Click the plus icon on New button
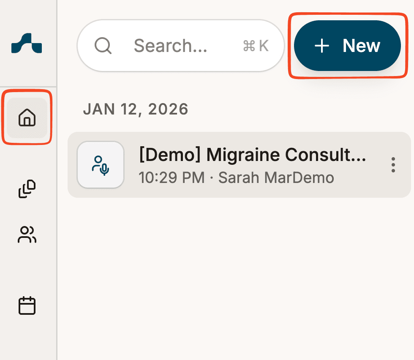414x360 pixels. [x=322, y=46]
